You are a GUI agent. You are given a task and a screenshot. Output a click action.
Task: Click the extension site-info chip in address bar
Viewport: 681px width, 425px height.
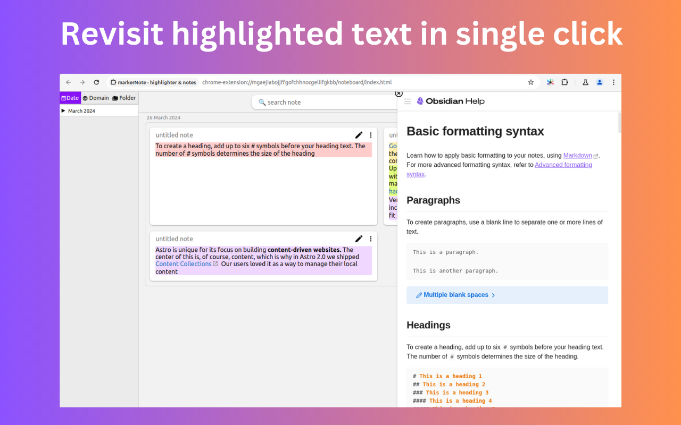pos(153,82)
